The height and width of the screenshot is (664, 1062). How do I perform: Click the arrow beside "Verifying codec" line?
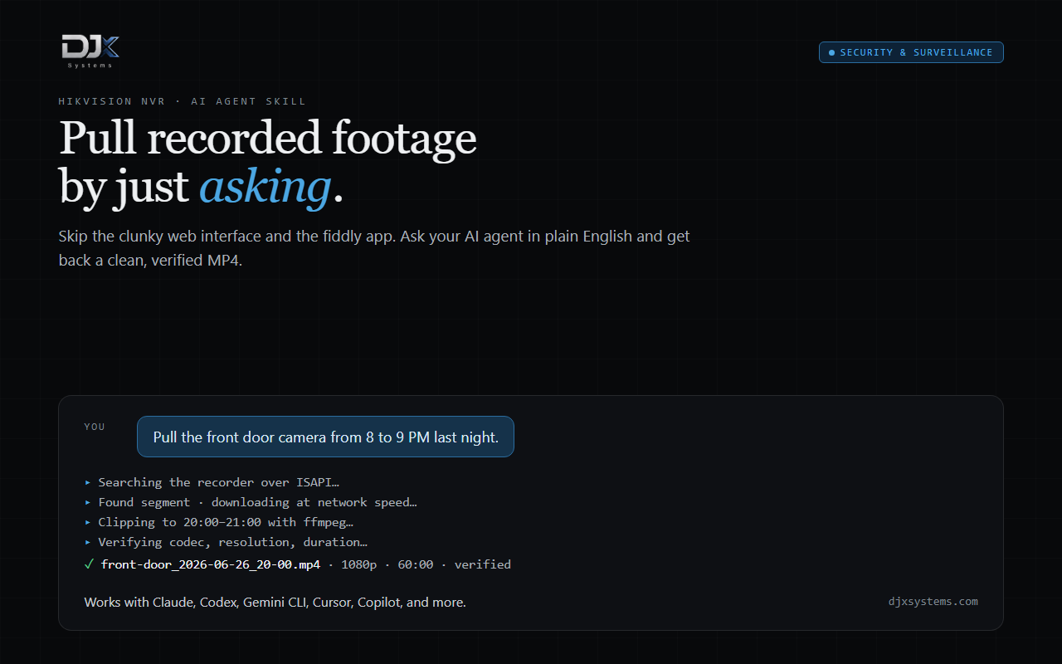coord(88,542)
